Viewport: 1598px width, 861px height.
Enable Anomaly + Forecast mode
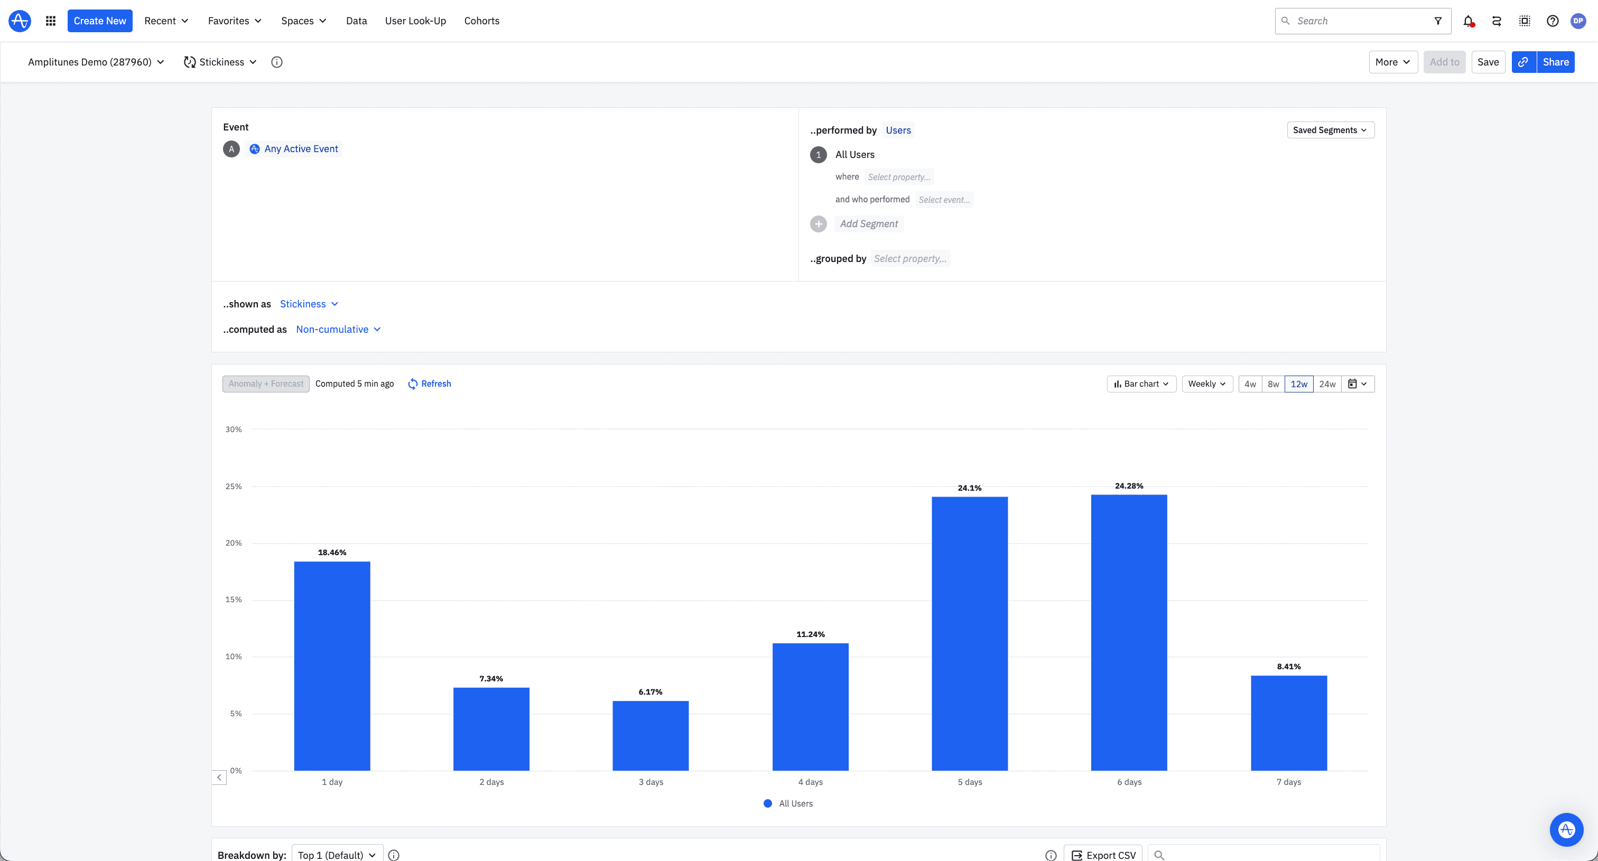(265, 383)
